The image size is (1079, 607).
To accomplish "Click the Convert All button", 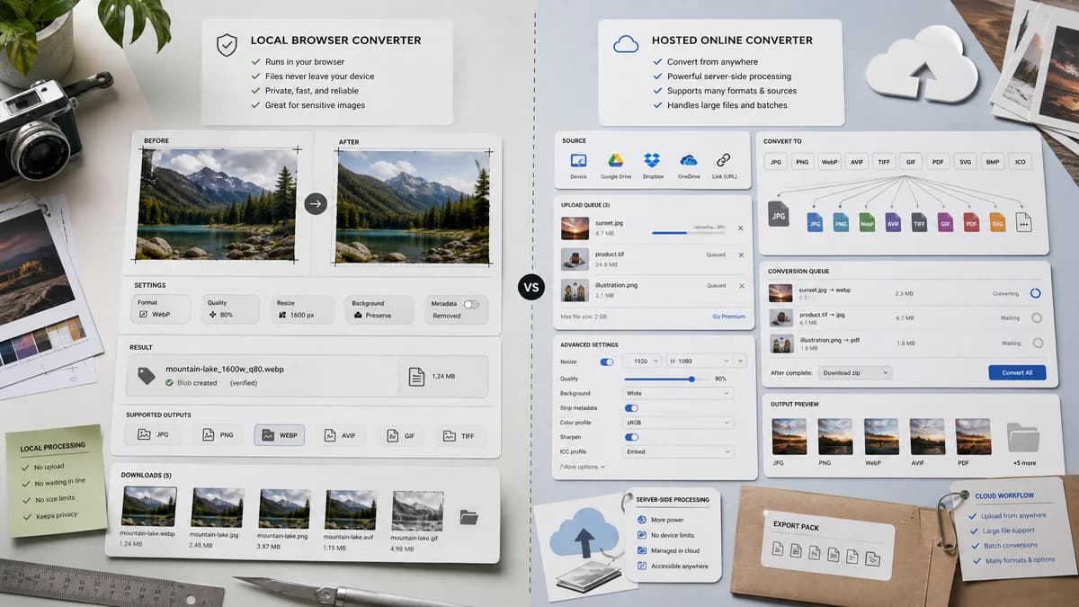I will click(x=1016, y=372).
